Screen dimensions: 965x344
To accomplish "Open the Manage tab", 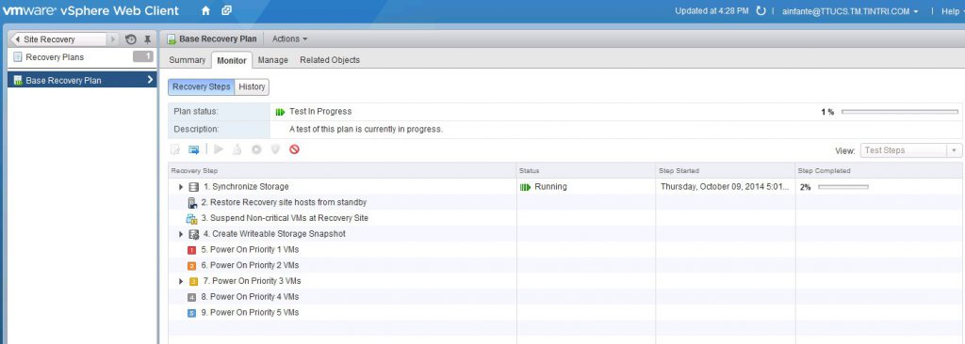I will point(272,60).
